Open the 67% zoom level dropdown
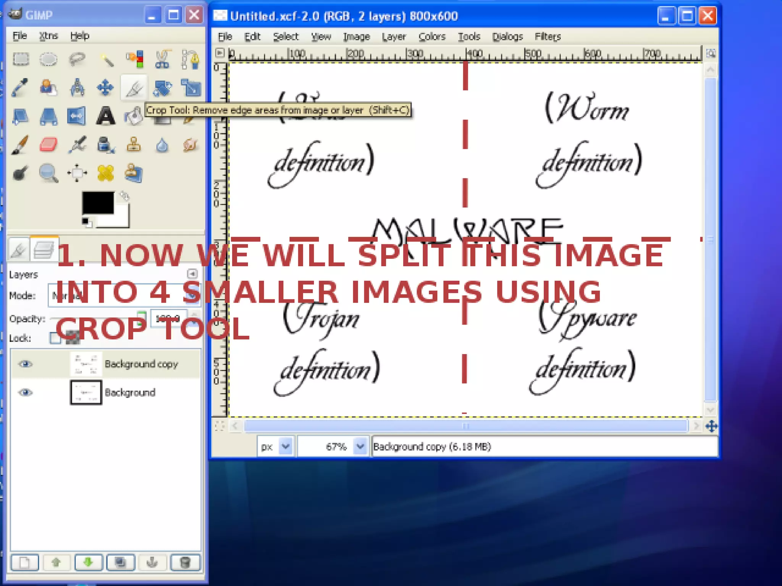 coord(360,446)
